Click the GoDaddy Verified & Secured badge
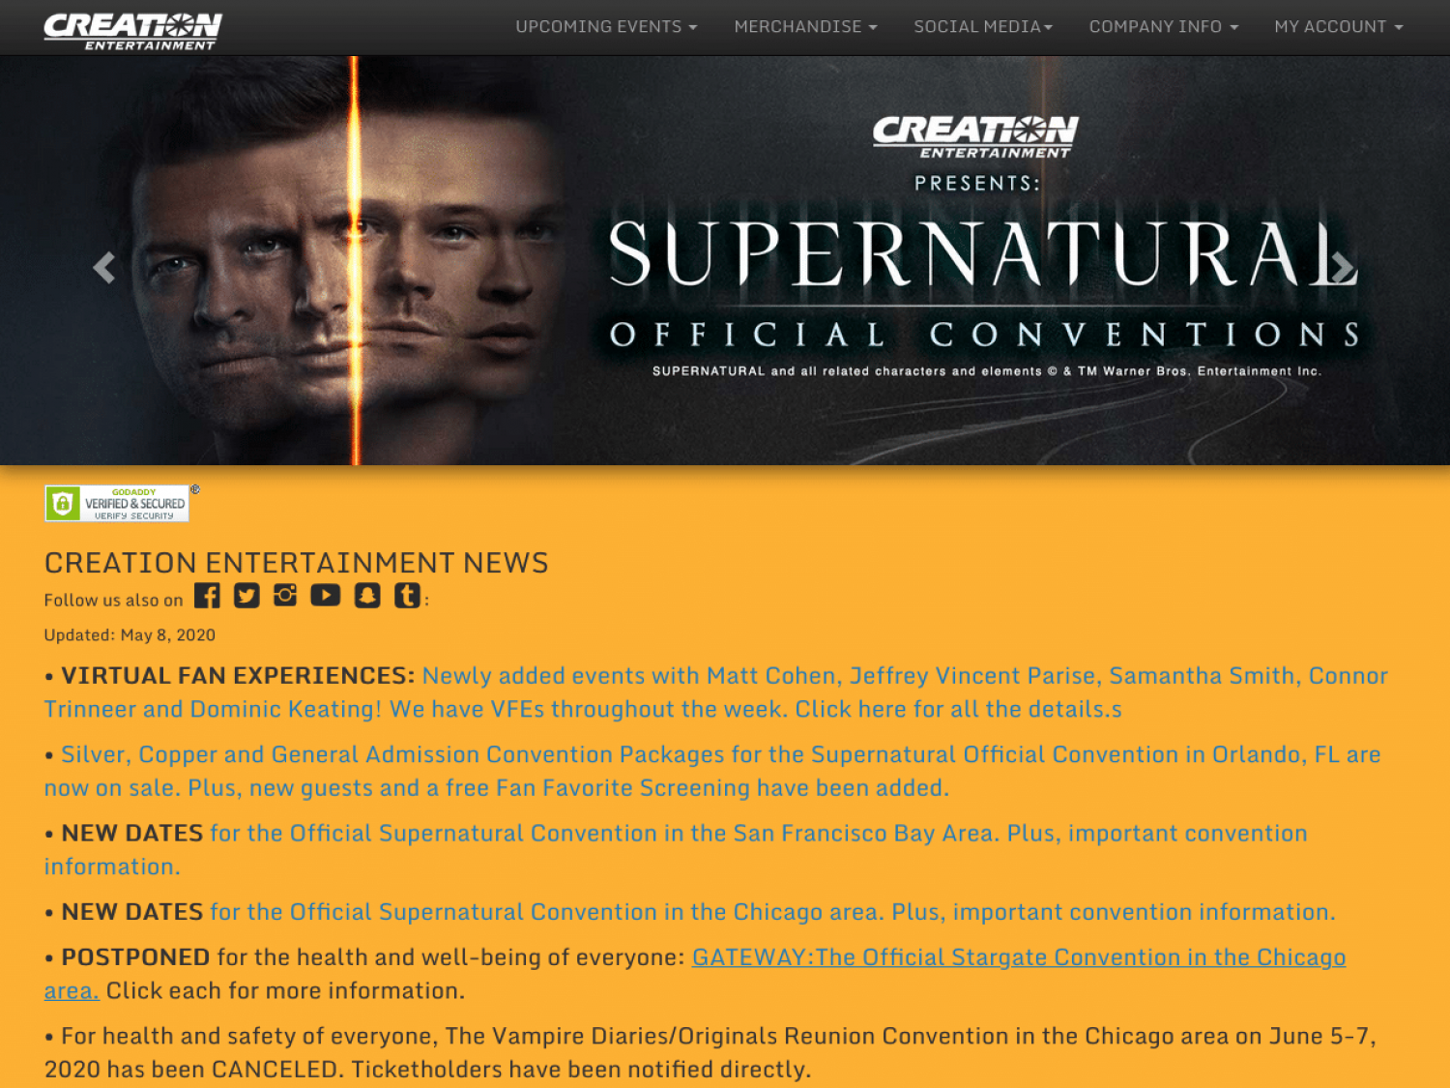The height and width of the screenshot is (1088, 1450). 117,503
